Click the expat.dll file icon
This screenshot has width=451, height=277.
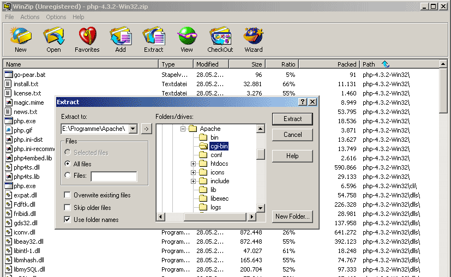tap(9, 195)
